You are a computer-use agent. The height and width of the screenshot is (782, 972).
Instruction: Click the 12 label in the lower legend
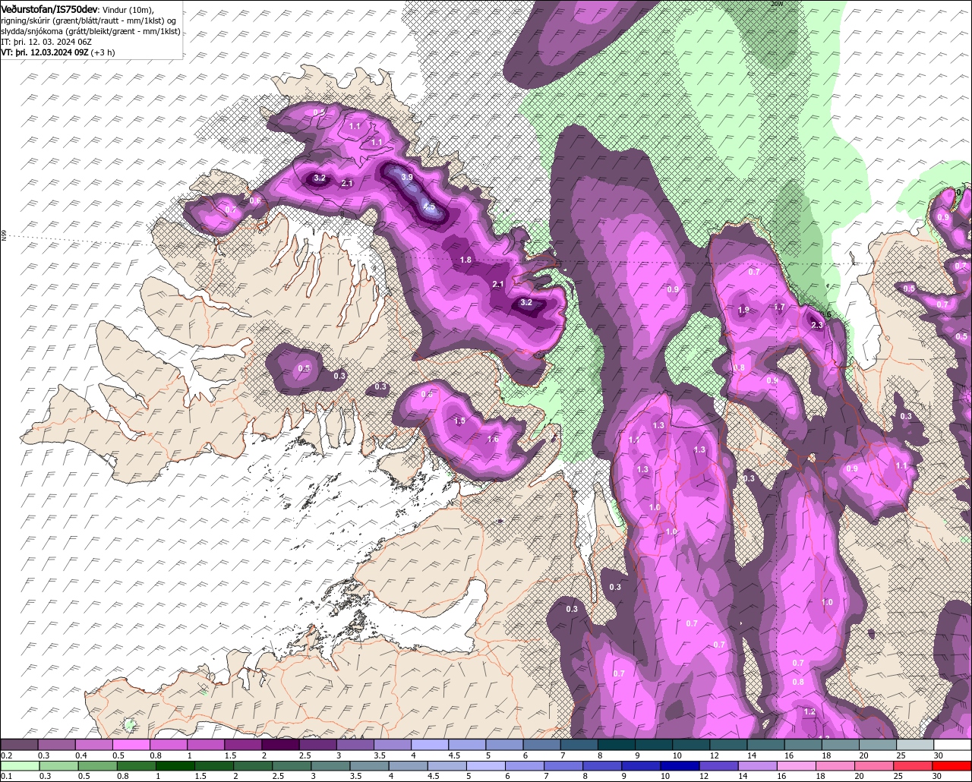(x=702, y=776)
